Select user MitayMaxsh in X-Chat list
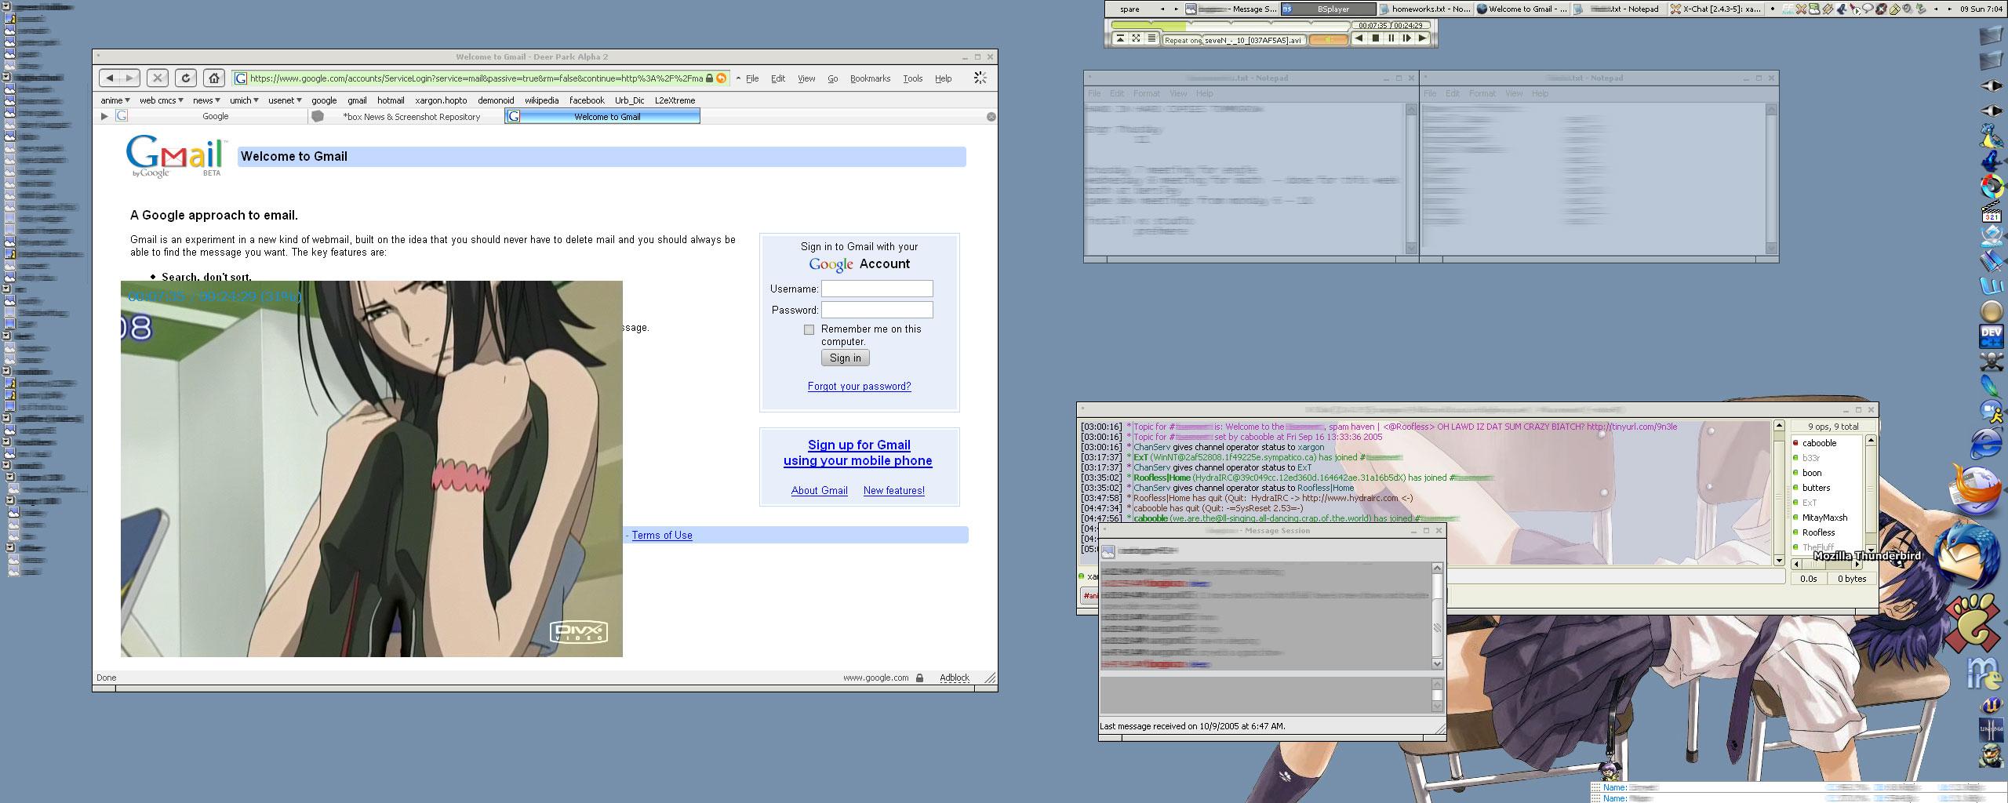Image resolution: width=2008 pixels, height=803 pixels. 1824,518
